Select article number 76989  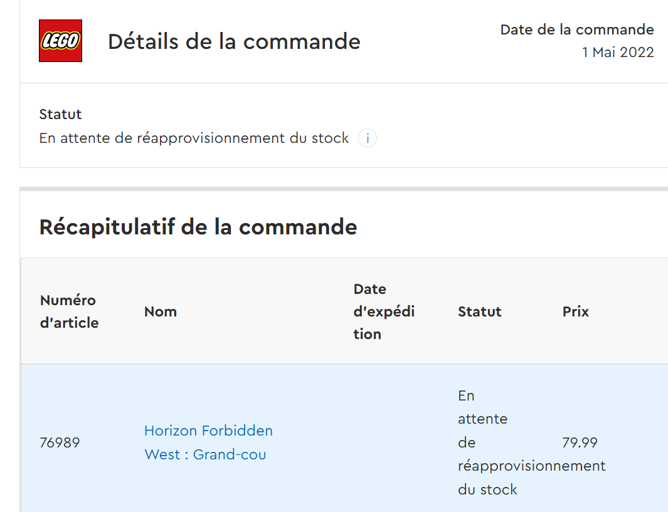tap(60, 443)
